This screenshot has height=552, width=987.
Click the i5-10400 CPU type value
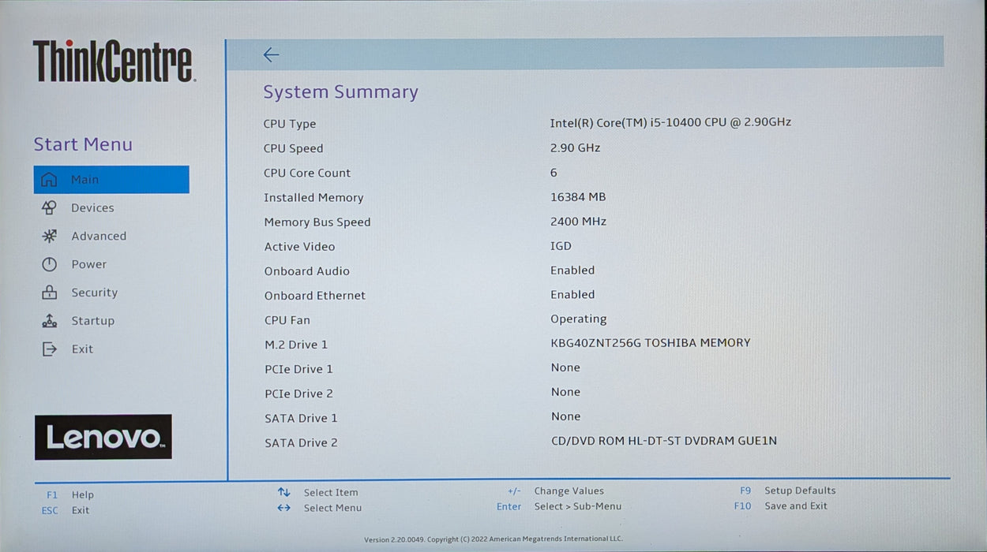coord(670,122)
